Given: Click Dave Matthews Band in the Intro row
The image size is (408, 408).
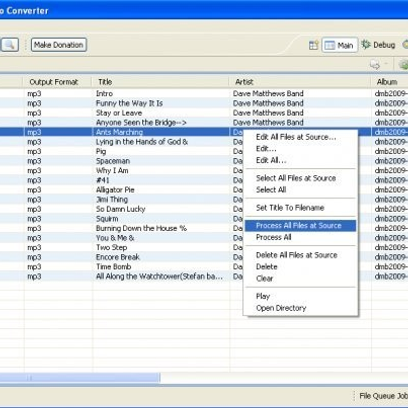Looking at the screenshot, I should click(268, 94).
